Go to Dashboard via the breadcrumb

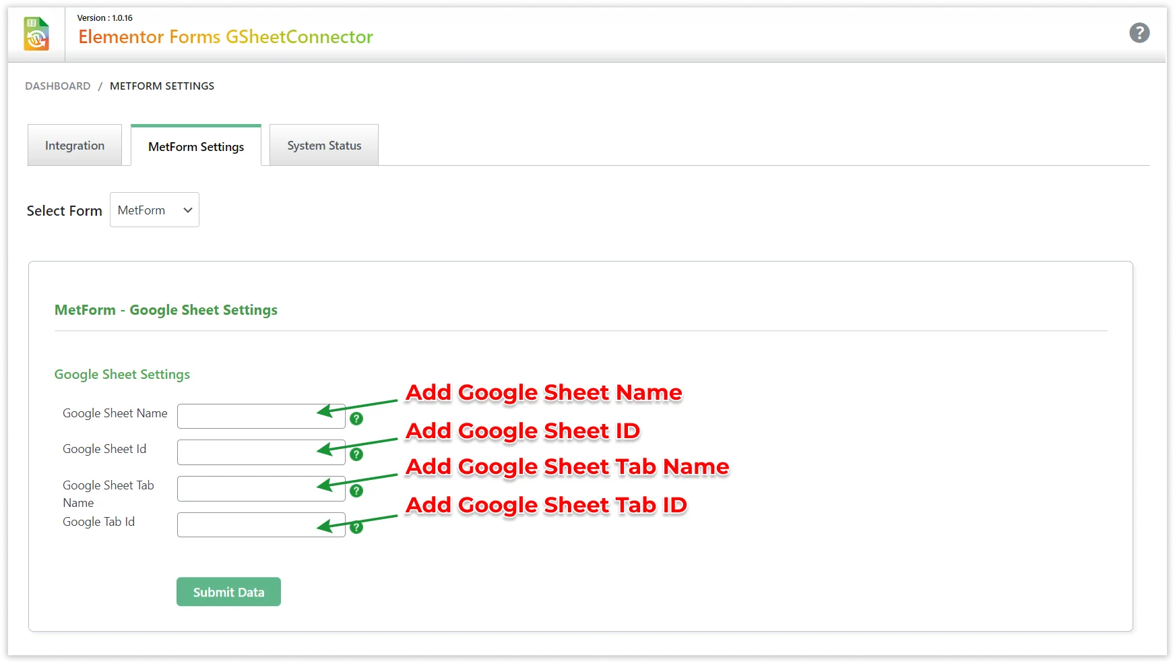[x=58, y=86]
